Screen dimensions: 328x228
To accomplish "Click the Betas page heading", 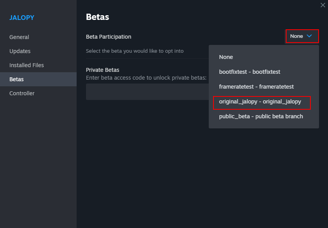I will (x=97, y=17).
